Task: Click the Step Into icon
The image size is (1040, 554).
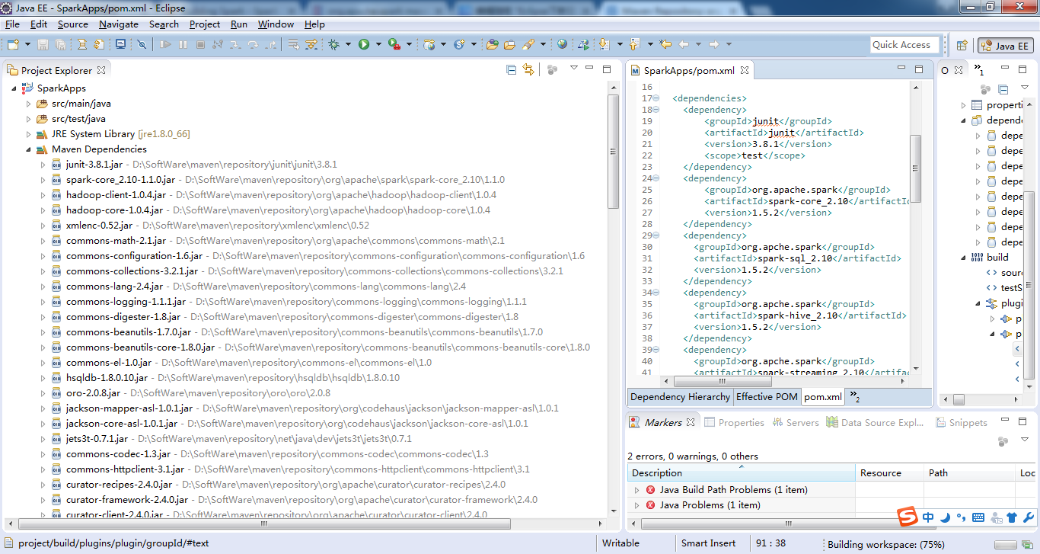Action: pos(235,45)
